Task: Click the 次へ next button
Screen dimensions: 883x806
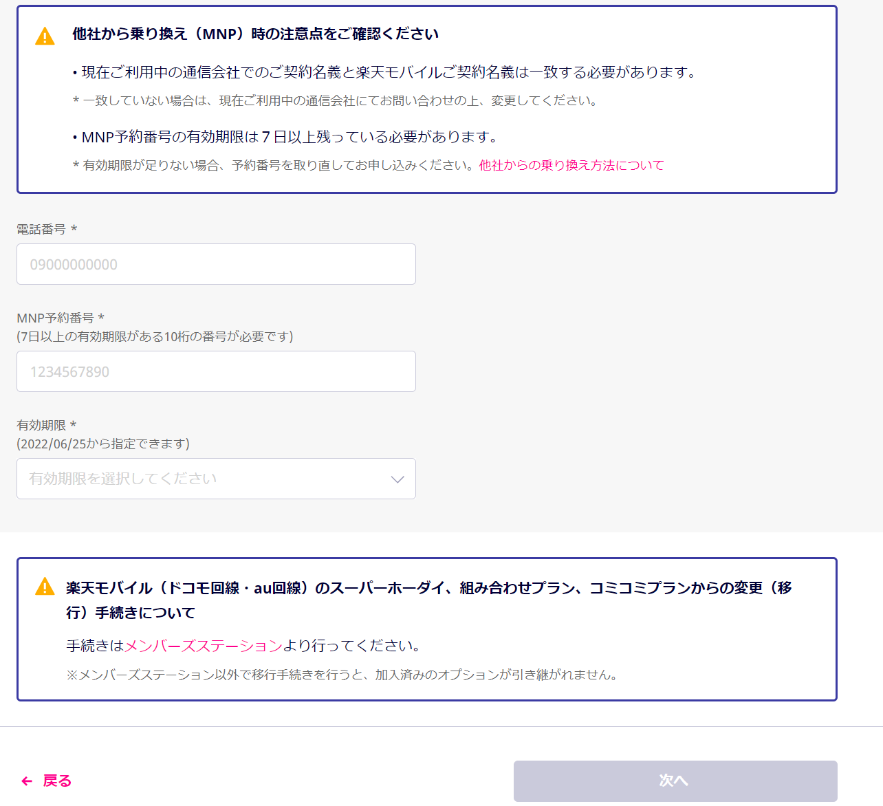Action: coord(675,781)
